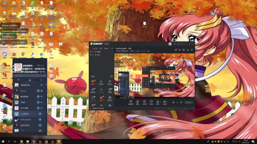257x144 pixels.
Task: Click the speaker volume icon in streaming toolbar
Action: click(164, 102)
